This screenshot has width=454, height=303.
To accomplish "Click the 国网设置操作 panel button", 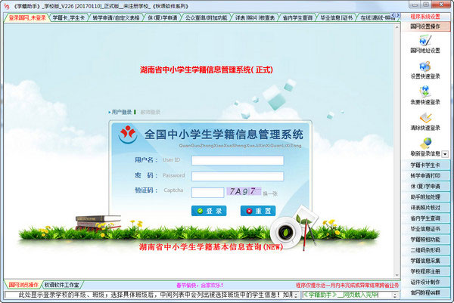I will pos(425,26).
